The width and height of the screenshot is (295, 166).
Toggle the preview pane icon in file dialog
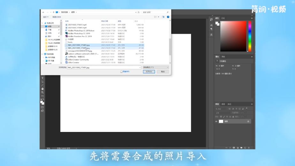coord(163,17)
